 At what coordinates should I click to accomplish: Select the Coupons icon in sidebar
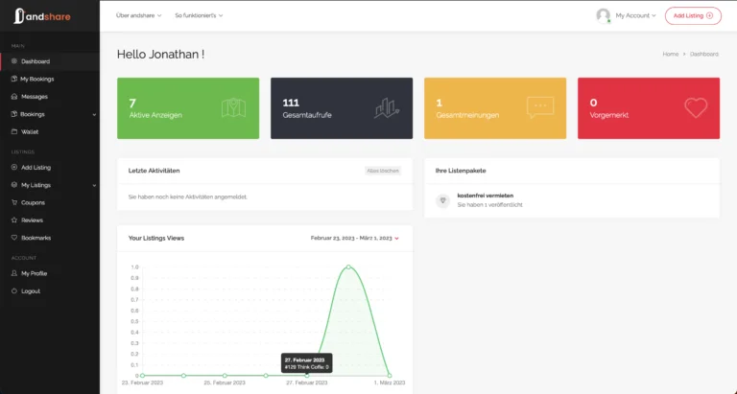pyautogui.click(x=13, y=202)
